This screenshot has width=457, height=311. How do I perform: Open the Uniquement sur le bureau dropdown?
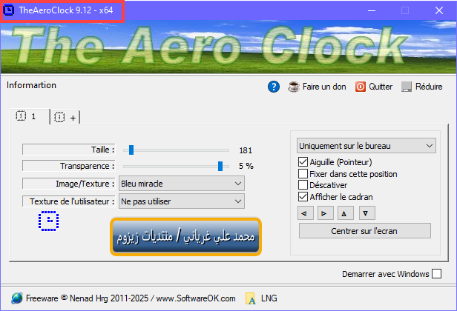tap(366, 146)
